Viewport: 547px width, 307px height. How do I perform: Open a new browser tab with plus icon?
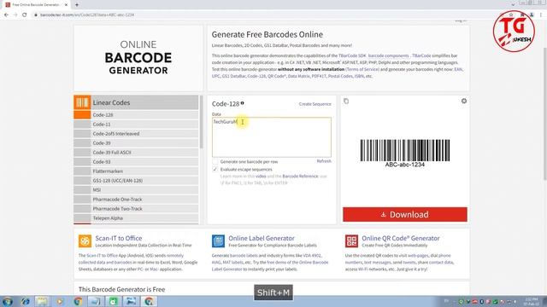click(77, 4)
